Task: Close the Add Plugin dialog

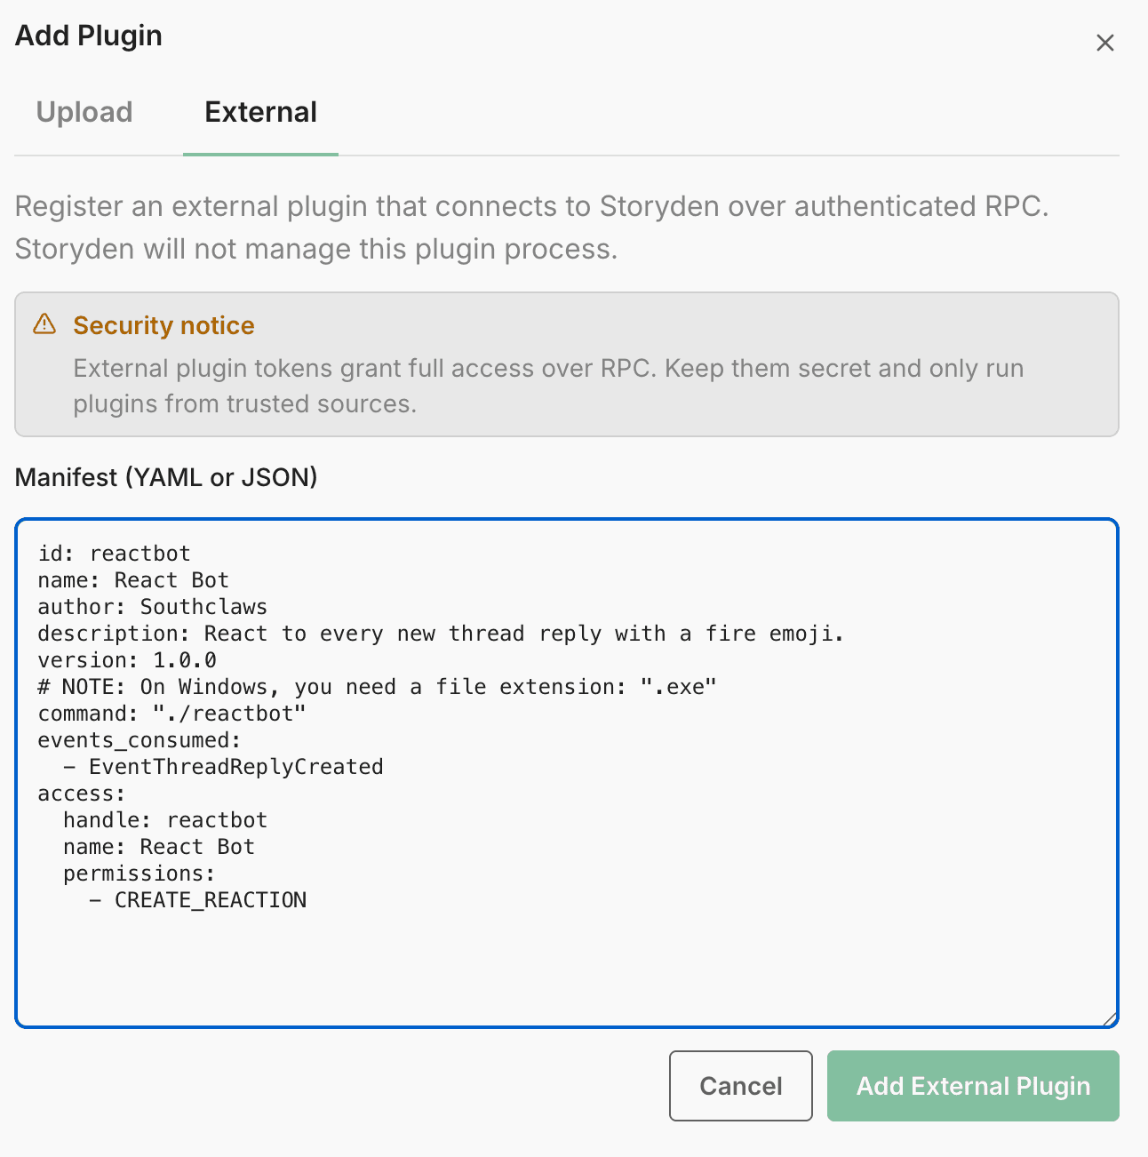Action: click(x=1104, y=43)
